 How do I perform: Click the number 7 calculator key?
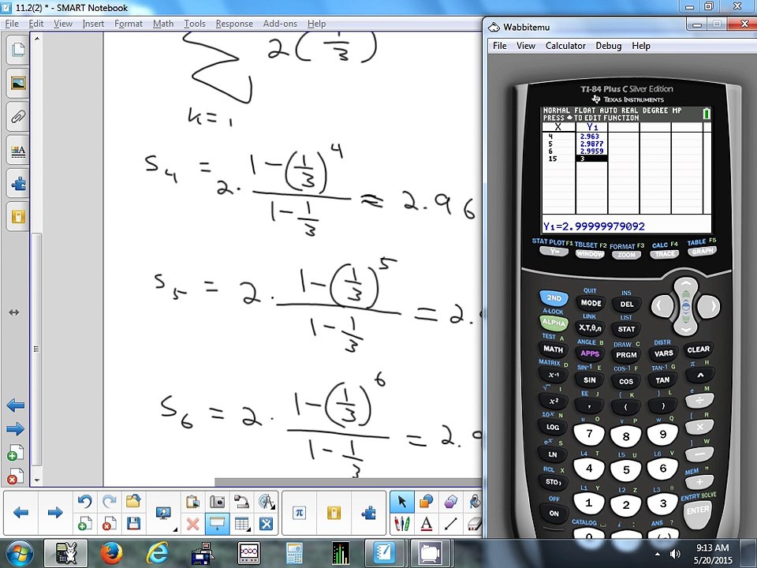589,434
